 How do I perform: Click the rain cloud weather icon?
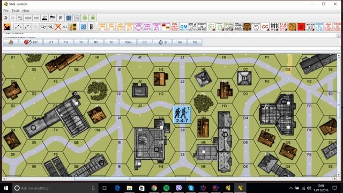coord(53,18)
